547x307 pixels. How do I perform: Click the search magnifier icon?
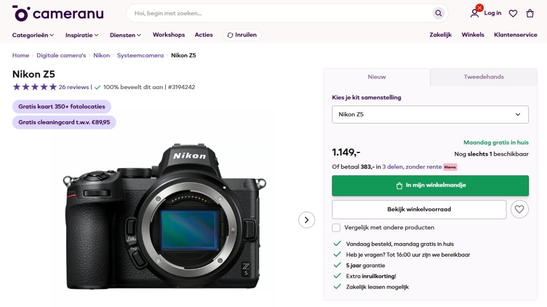(x=438, y=13)
